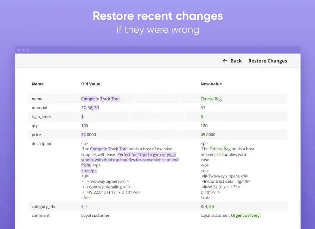Click the new qty value 120
Screen dimensions: 315x229
[204, 126]
